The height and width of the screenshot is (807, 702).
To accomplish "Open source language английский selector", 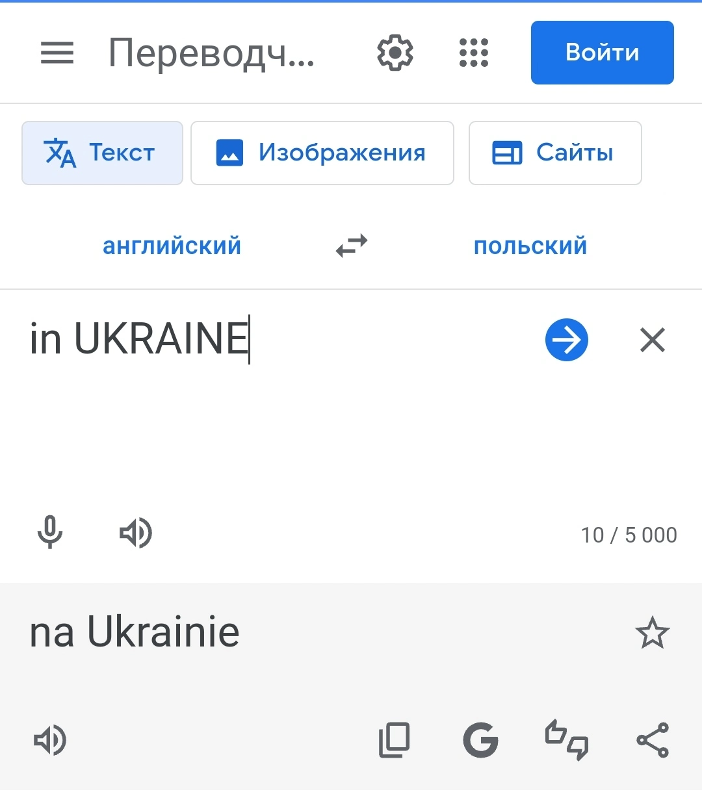I will point(172,246).
